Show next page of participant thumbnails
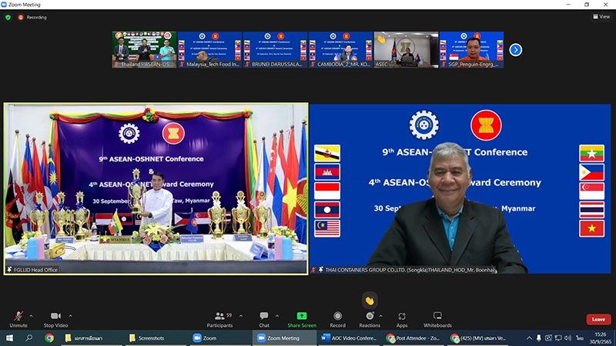 (516, 50)
